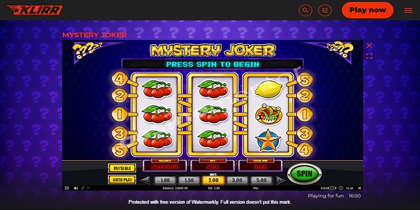Open the filter sliders icon in the header
420x210 pixels.
[325, 10]
